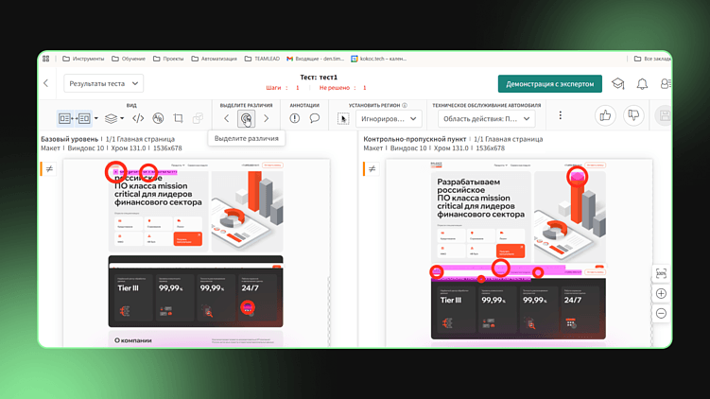
Task: Expand the Область действия dropdown
Action: (x=486, y=118)
